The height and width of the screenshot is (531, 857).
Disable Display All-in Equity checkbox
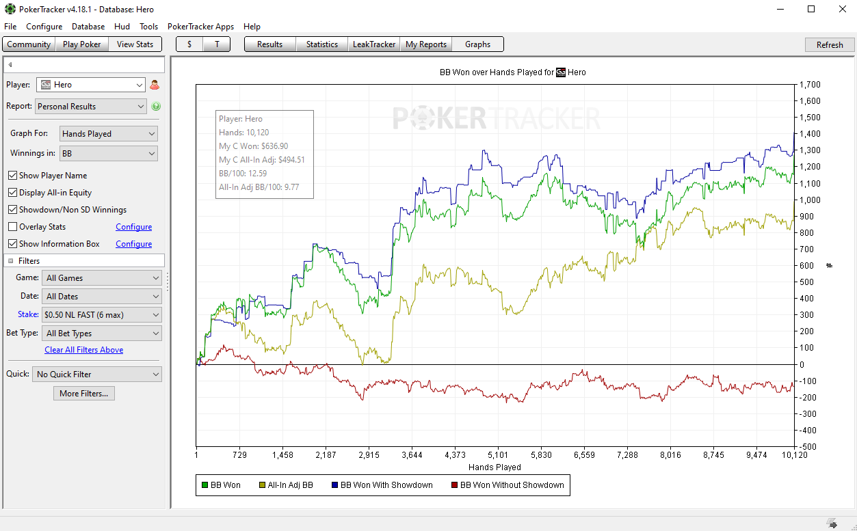click(12, 193)
